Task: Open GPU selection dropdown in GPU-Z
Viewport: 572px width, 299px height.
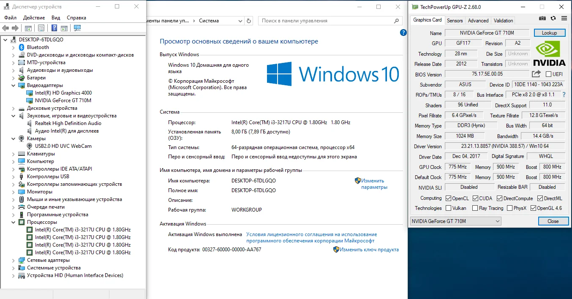Action: [455, 221]
